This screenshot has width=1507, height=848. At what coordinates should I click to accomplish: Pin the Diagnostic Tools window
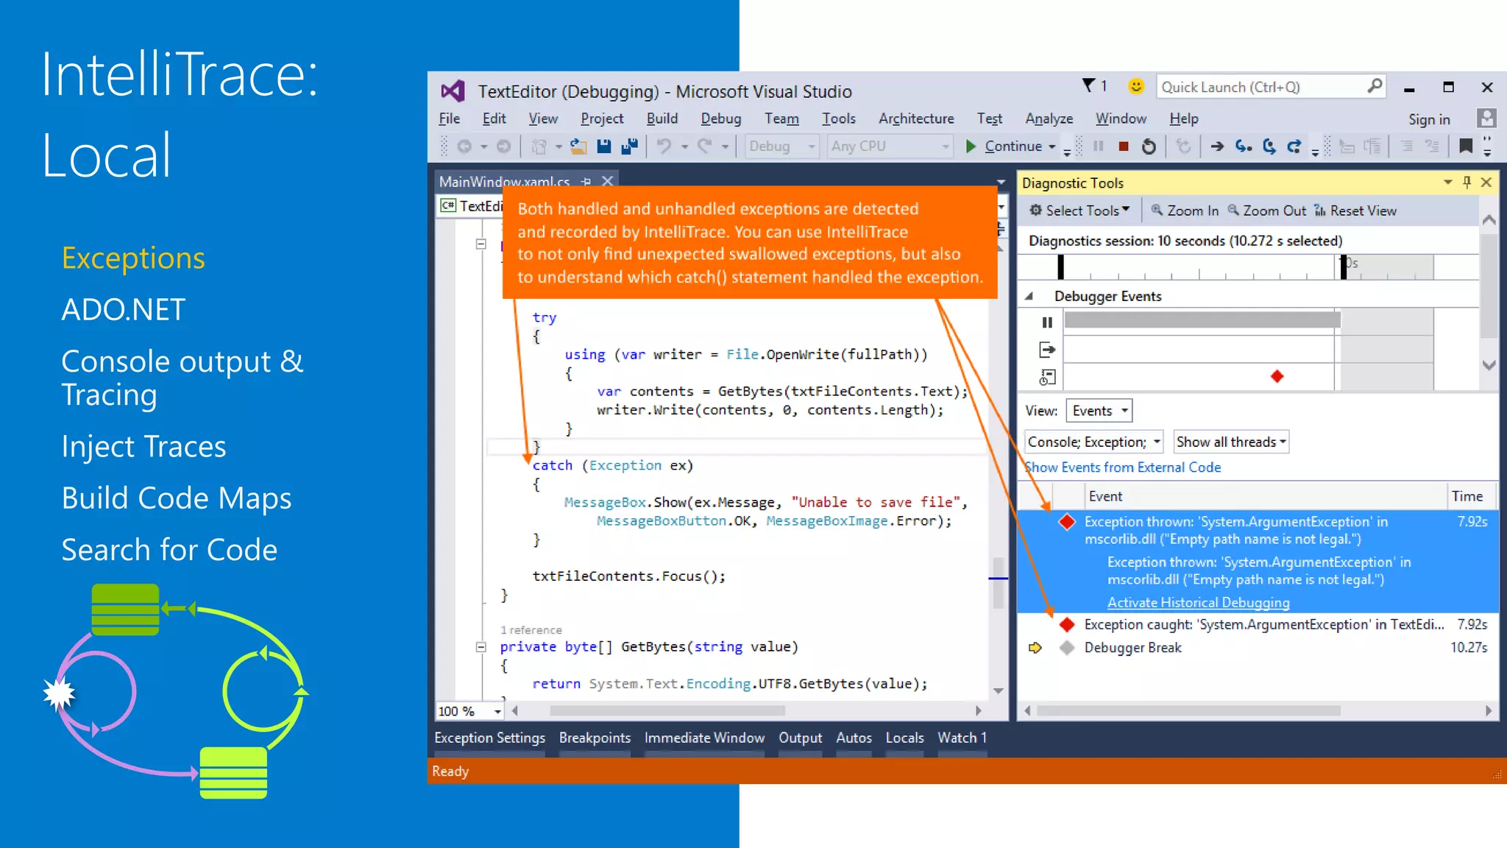[x=1467, y=182]
